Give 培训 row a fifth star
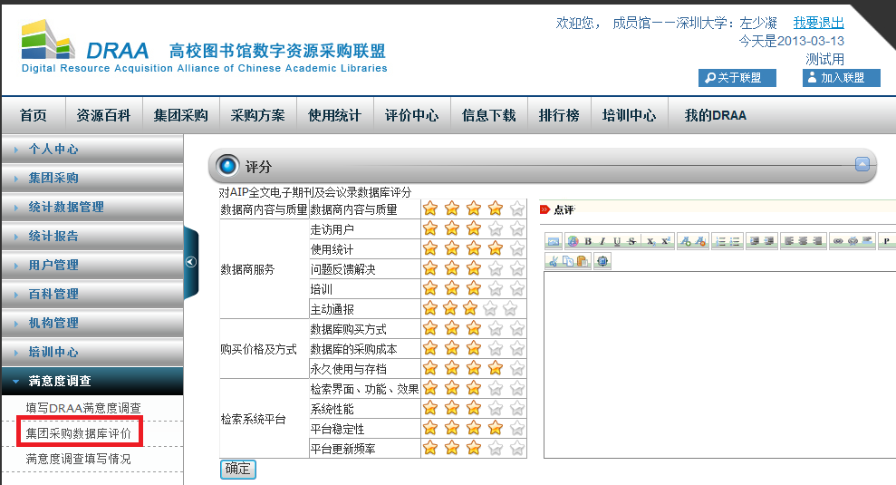This screenshot has height=485, width=896. coord(516,288)
